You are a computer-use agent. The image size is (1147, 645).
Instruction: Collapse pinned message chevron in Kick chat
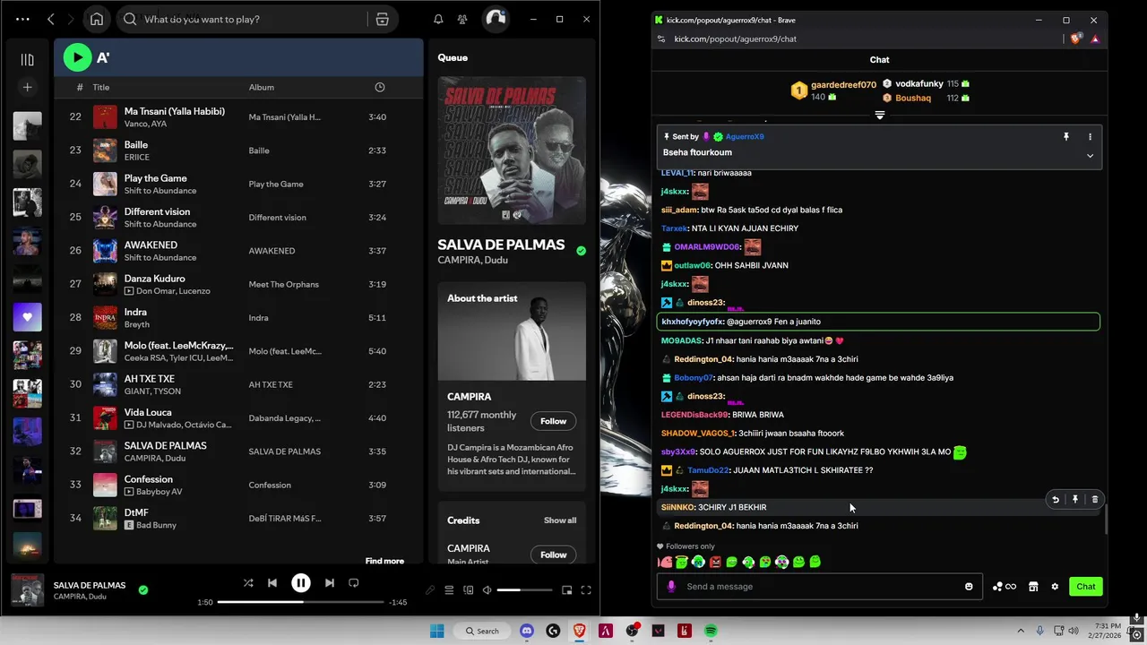[1090, 156]
